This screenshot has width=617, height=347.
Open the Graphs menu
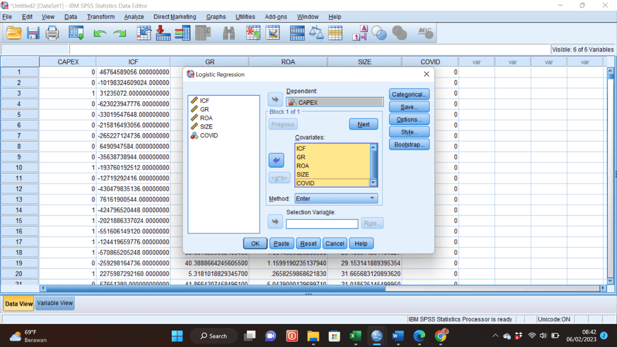(216, 17)
